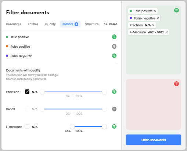Uncheck the Precision N/A checkbox
The width and height of the screenshot is (187, 151).
pyautogui.click(x=27, y=92)
